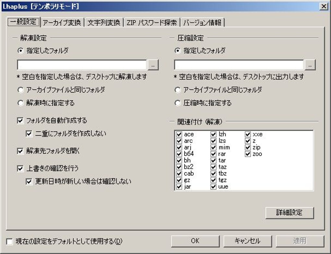Image resolution: width=331 pixels, height=254 pixels.
Task: Toggle 更新日時が新しい場合は確認しない checkbox
Action: click(x=29, y=182)
